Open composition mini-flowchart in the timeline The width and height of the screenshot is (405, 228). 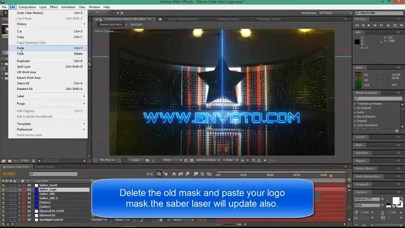[x=150, y=174]
